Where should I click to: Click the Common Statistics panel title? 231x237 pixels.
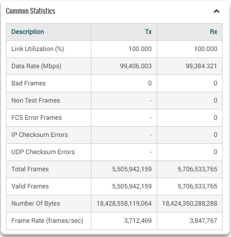[30, 11]
